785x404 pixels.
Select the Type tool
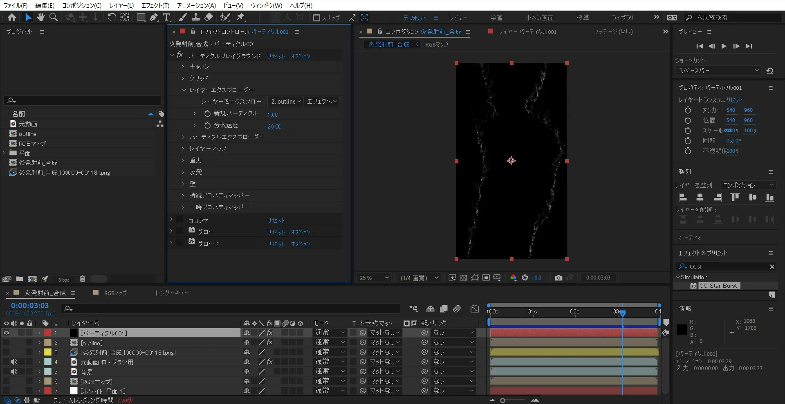pyautogui.click(x=166, y=17)
